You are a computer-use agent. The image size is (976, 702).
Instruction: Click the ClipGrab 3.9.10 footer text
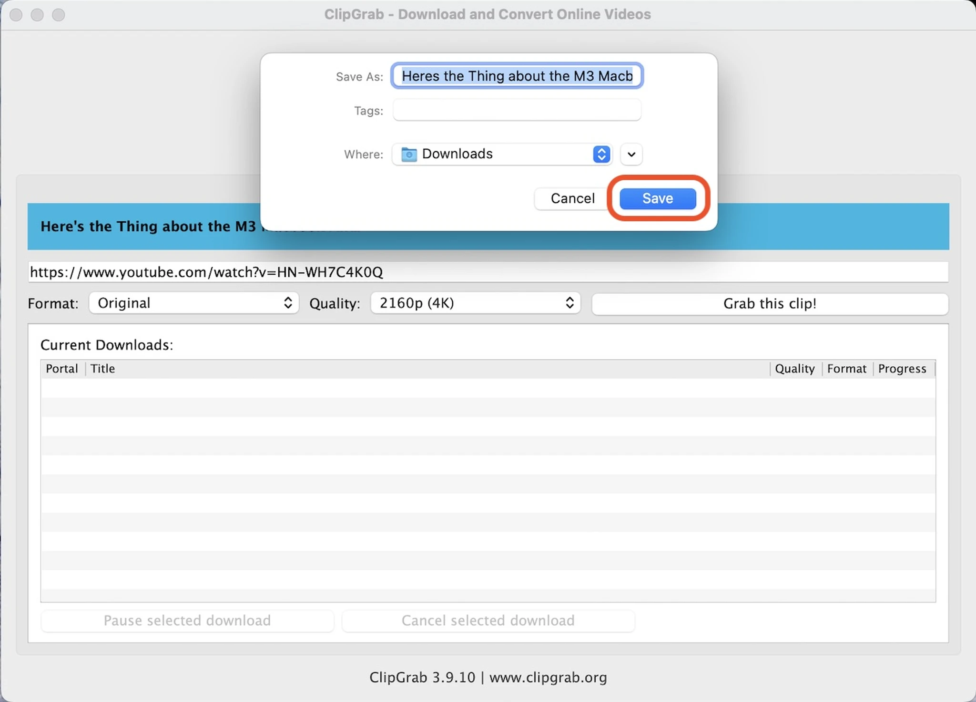click(x=488, y=677)
